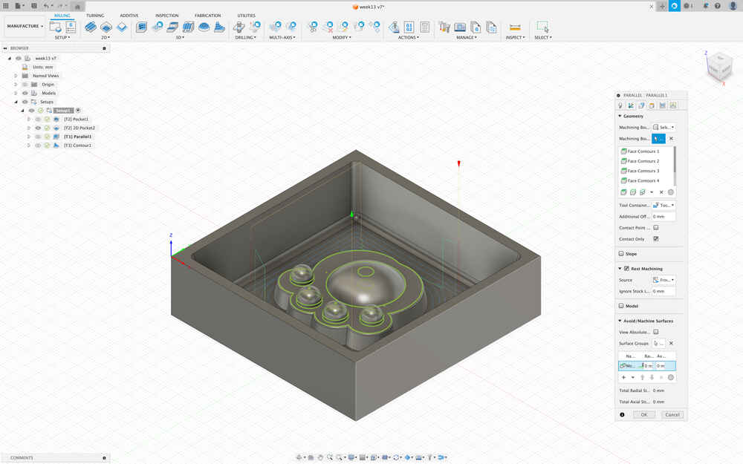Open the Rest Machining Source dropdown
Screen dimensions: 743x464
coord(663,280)
